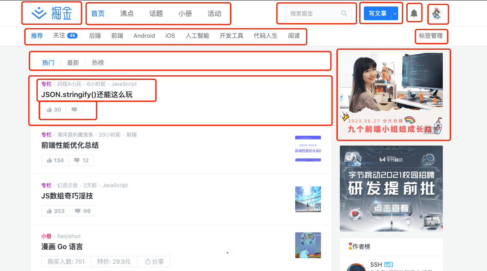Click the JS数组奇巧淫技 thumbnail

pos(308,199)
